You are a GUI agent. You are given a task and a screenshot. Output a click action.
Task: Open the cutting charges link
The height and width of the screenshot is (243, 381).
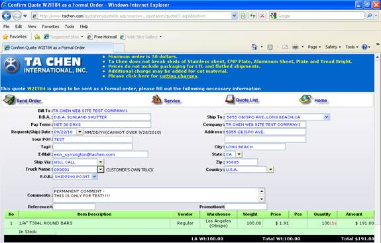[178, 76]
